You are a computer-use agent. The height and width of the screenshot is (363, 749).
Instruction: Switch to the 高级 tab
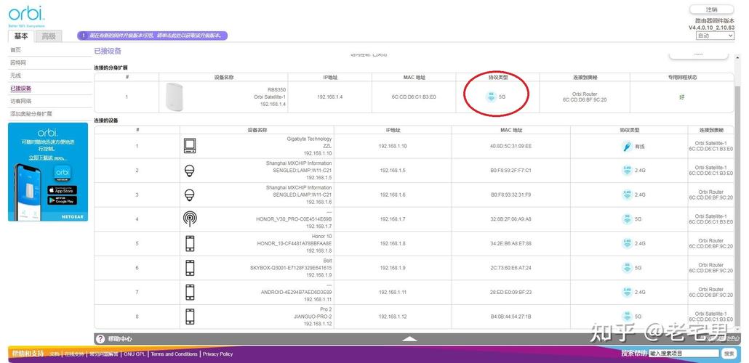tap(48, 36)
